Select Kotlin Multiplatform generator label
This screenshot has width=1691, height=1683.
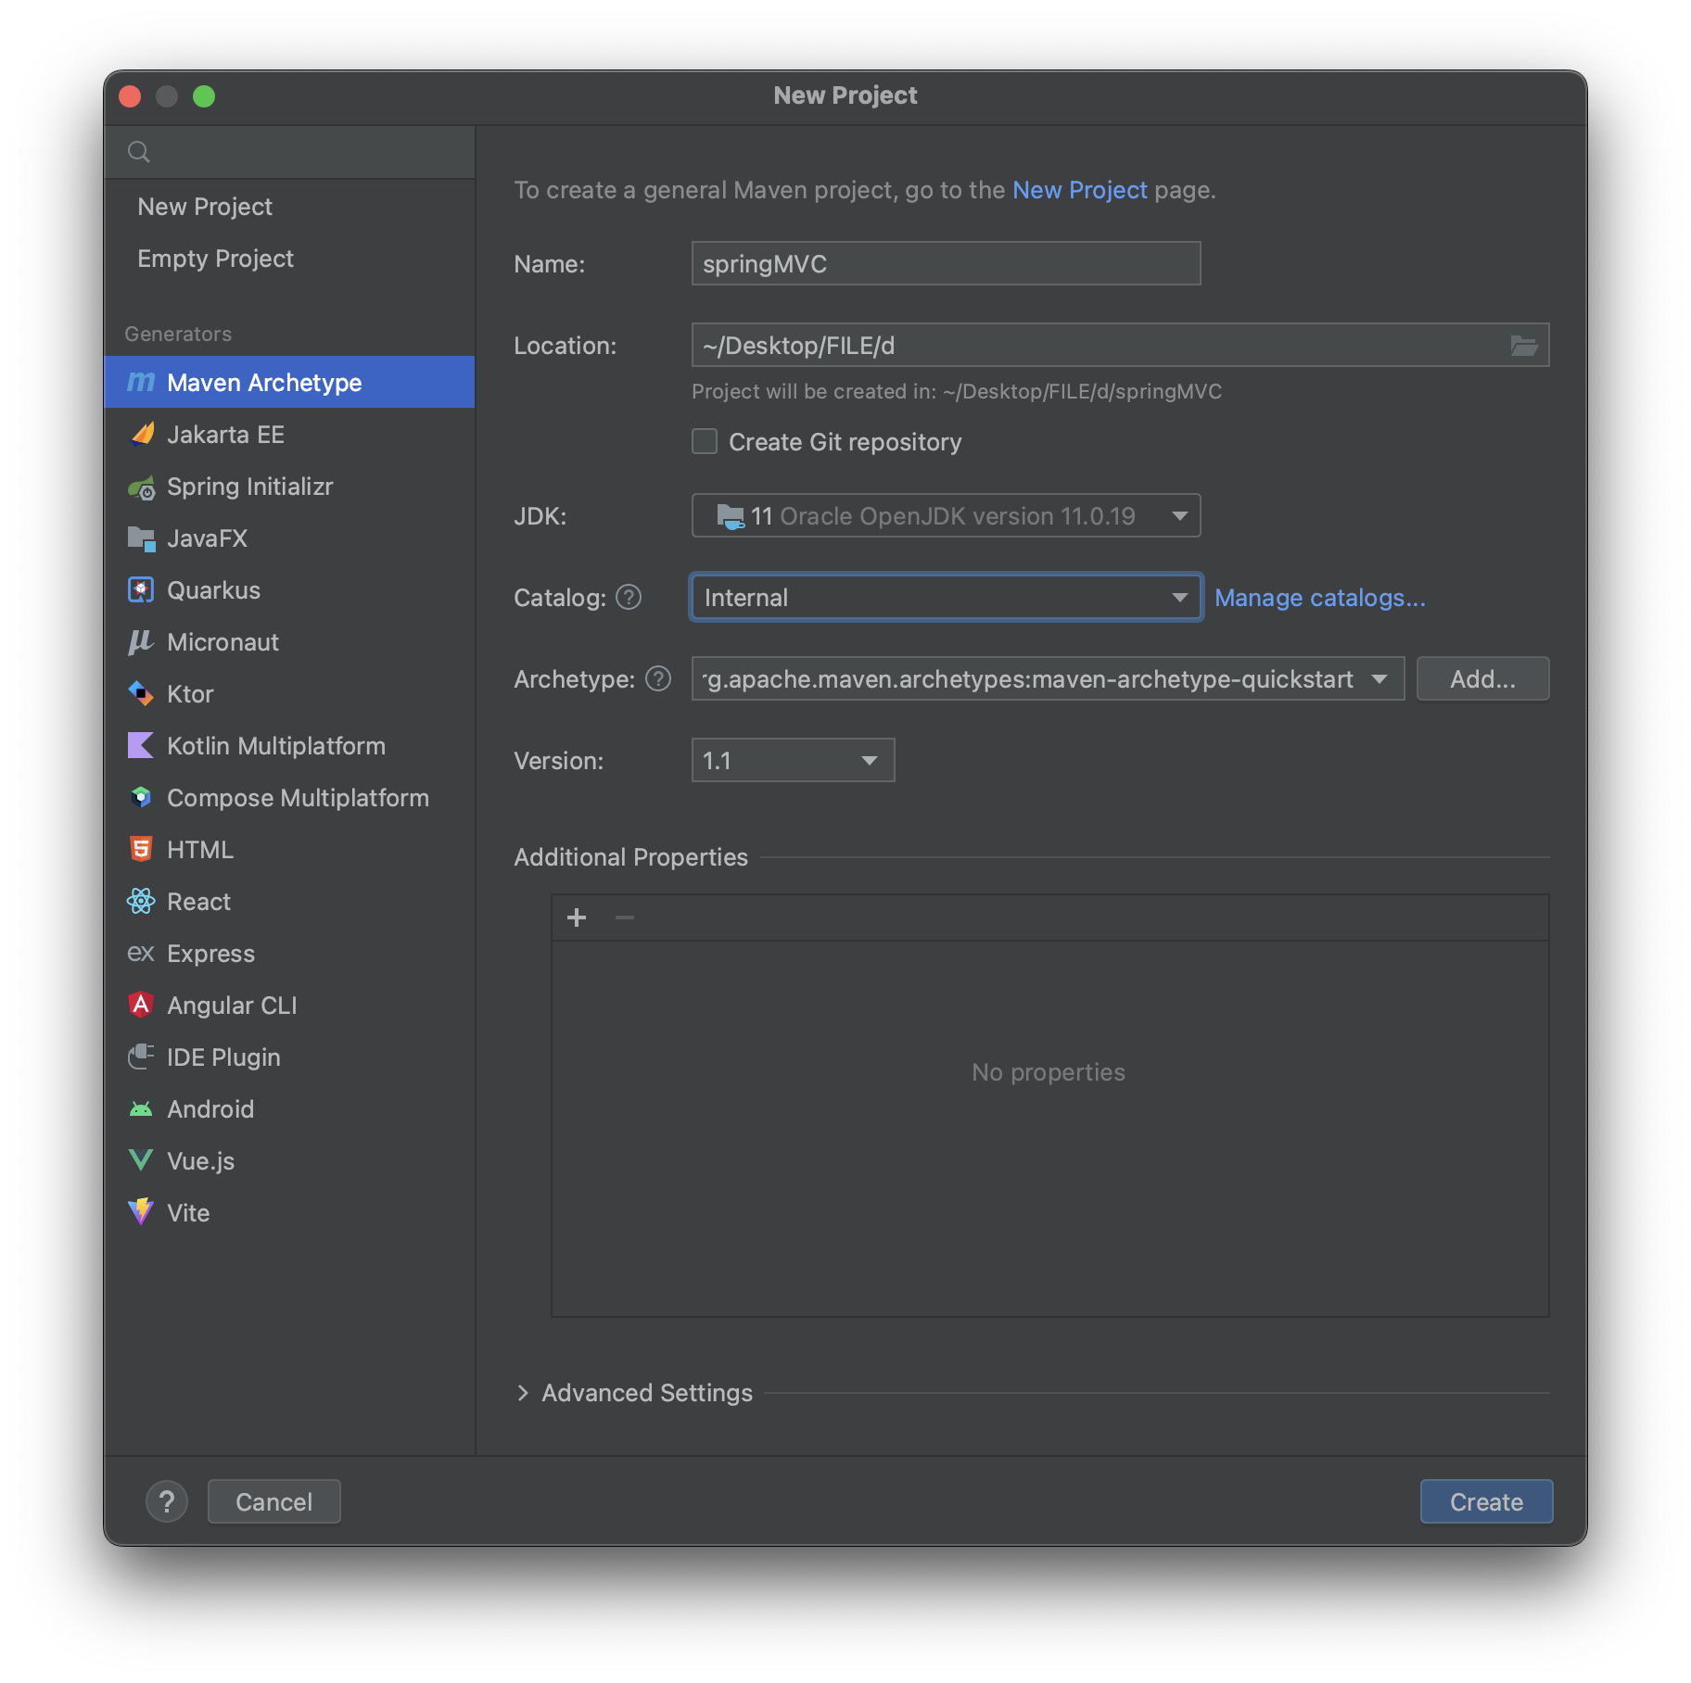275,746
